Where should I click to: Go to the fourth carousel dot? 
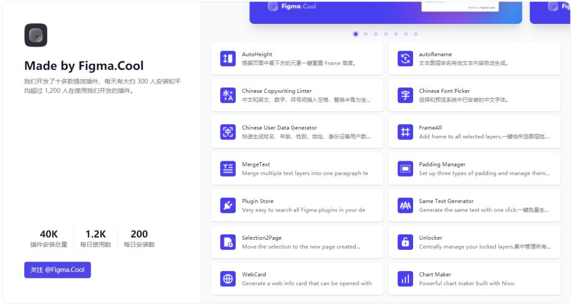coord(386,34)
